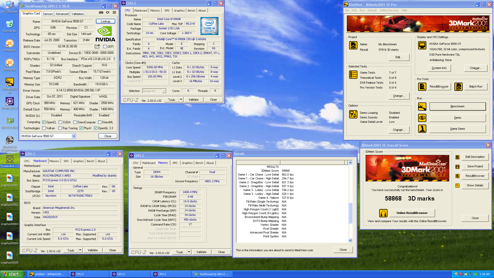Select Screenshot (1) desktop file

pyautogui.click(x=10, y=161)
